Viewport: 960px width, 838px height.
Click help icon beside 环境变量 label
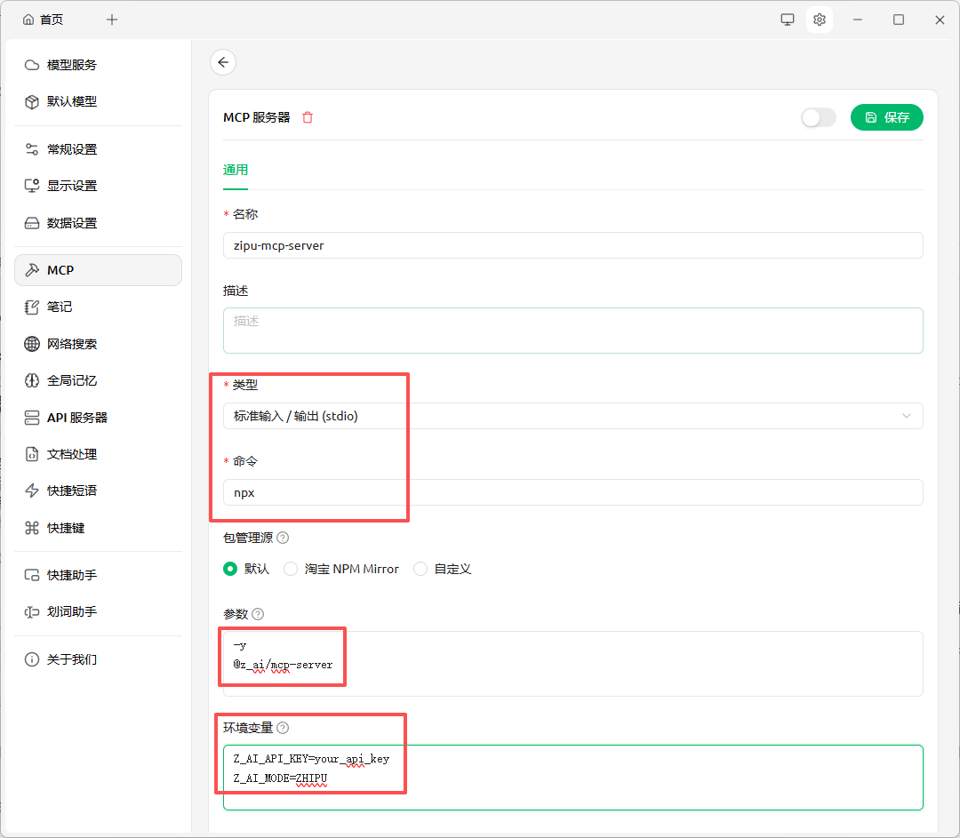pyautogui.click(x=283, y=728)
